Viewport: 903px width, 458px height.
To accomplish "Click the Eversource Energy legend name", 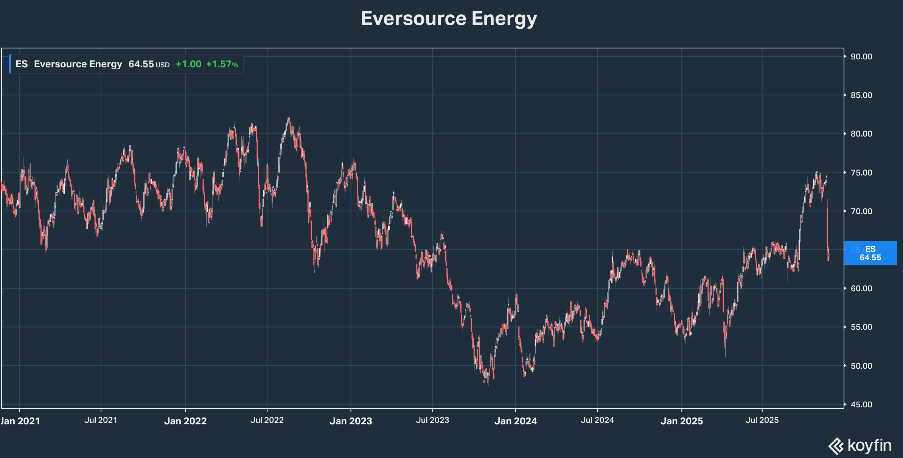I will click(x=78, y=64).
